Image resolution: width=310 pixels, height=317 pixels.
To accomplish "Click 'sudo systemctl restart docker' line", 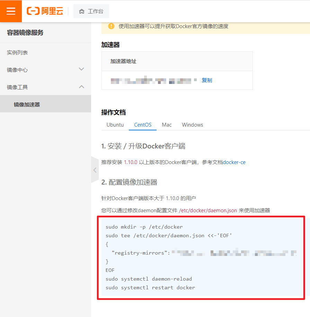I will tap(150, 288).
